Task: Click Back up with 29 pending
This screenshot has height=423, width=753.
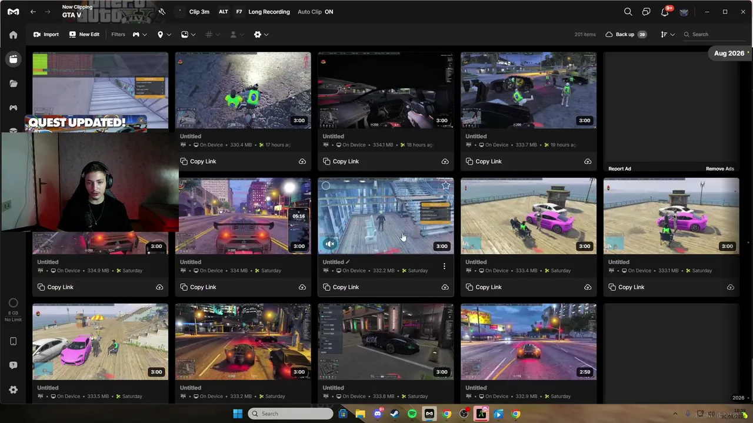Action: 626,35
